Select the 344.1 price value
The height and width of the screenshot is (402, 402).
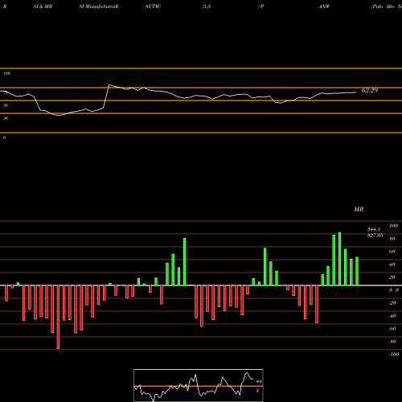pyautogui.click(x=374, y=229)
